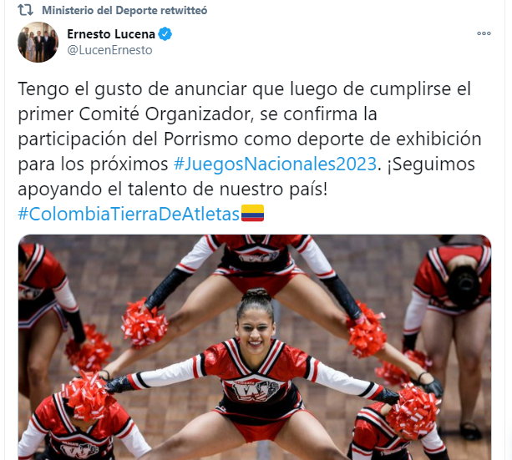Click the sentence starting with ¡Seguimos
This screenshot has height=460, width=512.
point(246,176)
